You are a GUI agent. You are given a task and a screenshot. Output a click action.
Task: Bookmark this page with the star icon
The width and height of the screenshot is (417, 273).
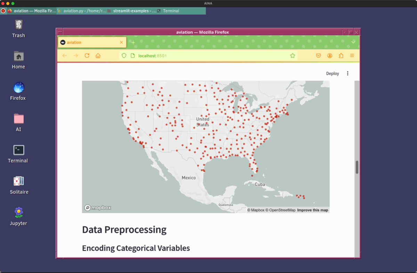click(292, 56)
